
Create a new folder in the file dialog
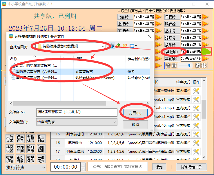[125, 46]
